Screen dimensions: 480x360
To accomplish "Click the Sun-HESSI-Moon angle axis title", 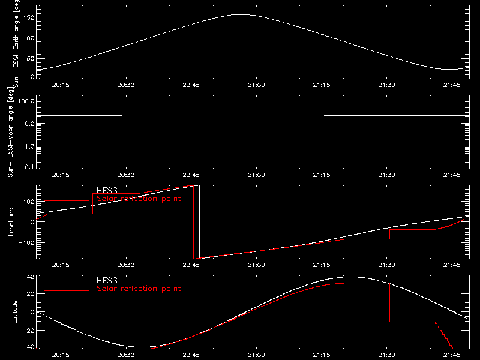I will click(x=10, y=132).
